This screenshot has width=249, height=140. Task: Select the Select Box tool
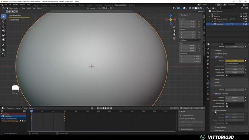[4, 16]
